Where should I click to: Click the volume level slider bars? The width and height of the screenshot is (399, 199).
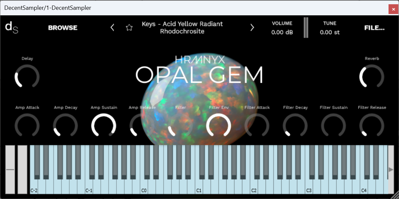click(x=306, y=27)
